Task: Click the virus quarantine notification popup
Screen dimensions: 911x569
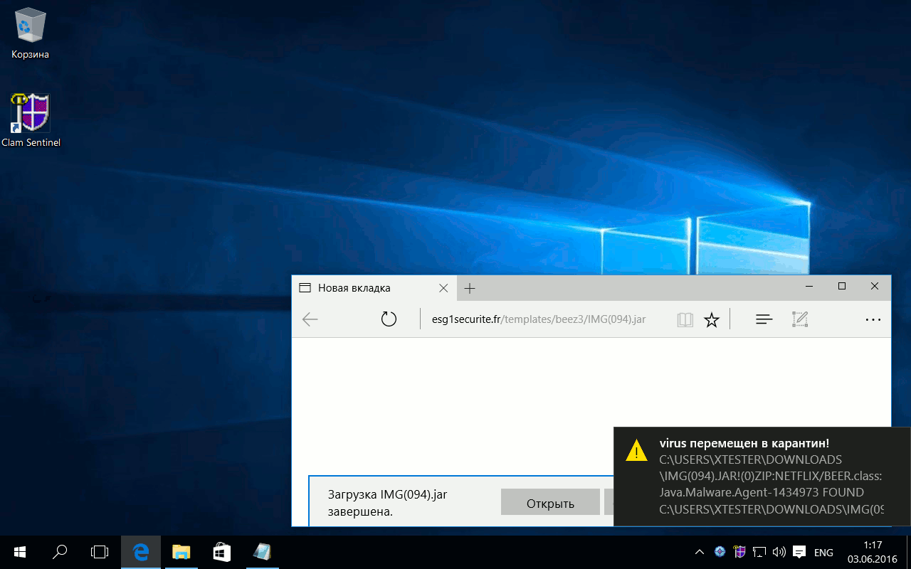Action: 762,475
